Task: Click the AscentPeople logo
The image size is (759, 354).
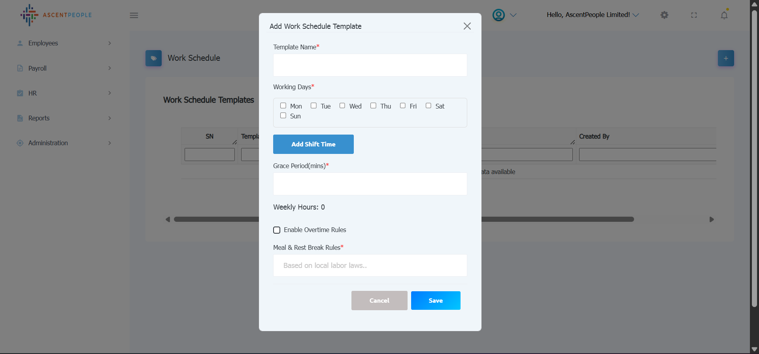Action: 56,15
